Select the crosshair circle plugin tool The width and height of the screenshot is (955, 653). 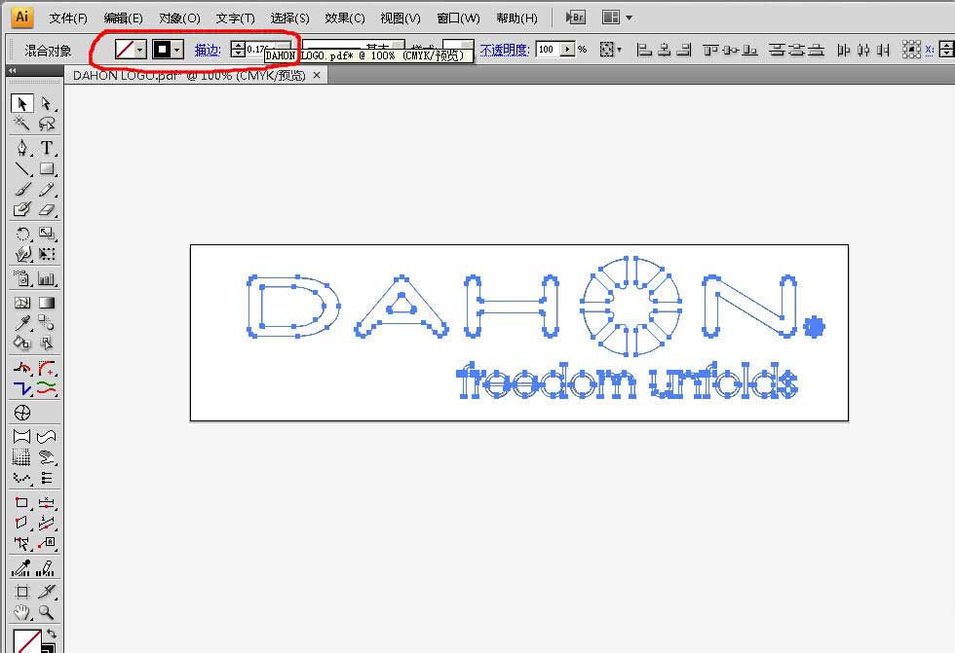[21, 413]
